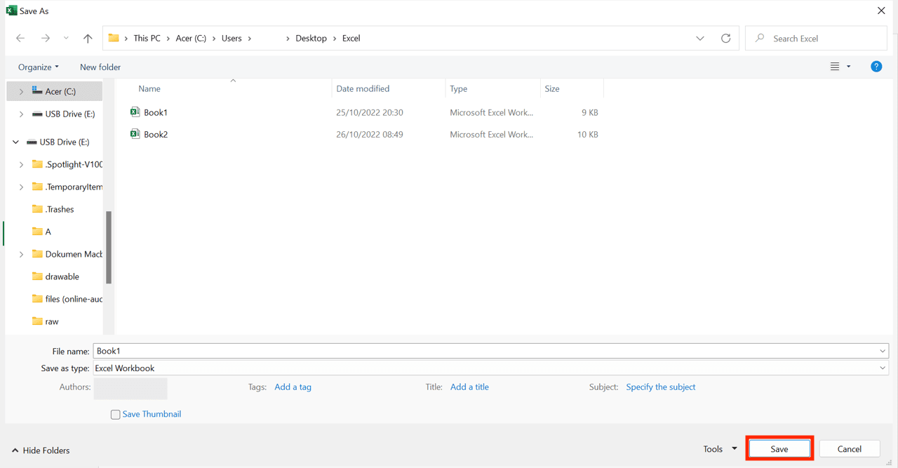This screenshot has height=468, width=898.
Task: Refresh the Excel folder view
Action: [x=725, y=39]
